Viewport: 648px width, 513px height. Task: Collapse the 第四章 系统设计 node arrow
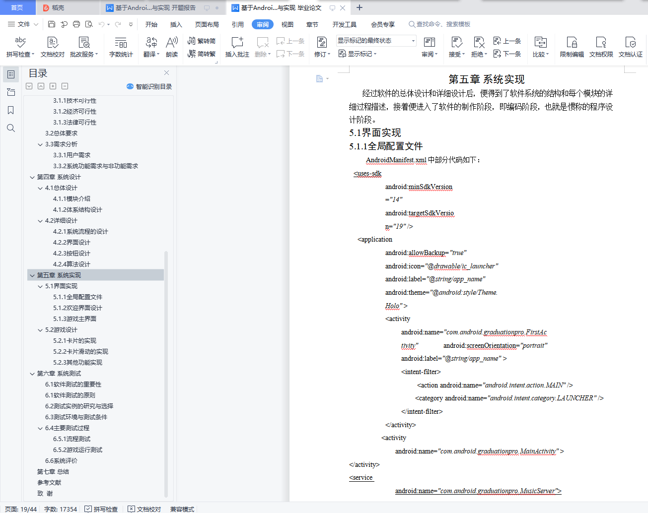pos(32,177)
